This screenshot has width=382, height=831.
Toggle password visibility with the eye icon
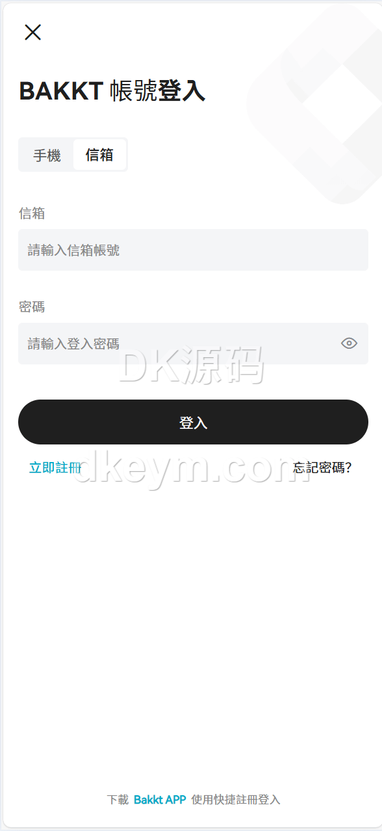click(349, 344)
